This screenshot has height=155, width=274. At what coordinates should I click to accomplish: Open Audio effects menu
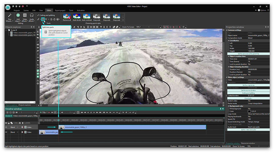[x=32, y=18]
